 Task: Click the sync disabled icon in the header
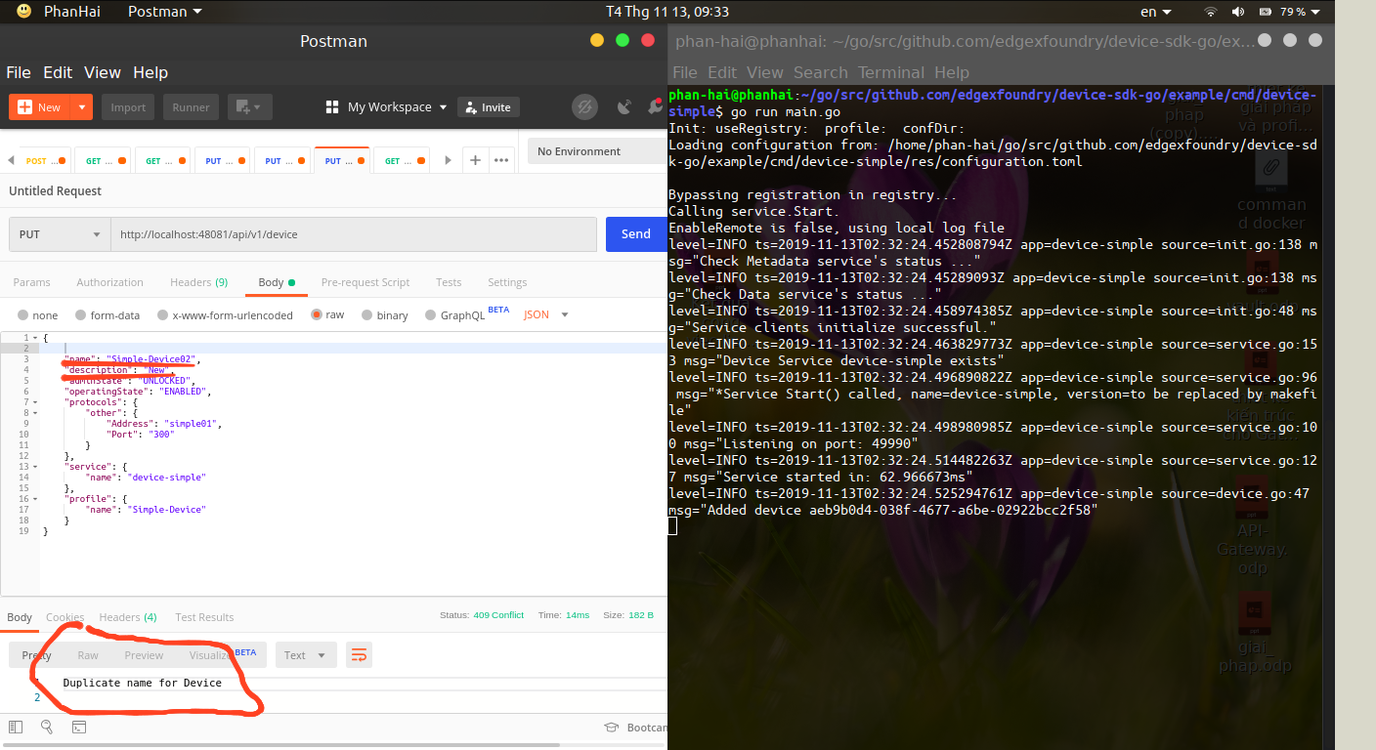pyautogui.click(x=584, y=106)
